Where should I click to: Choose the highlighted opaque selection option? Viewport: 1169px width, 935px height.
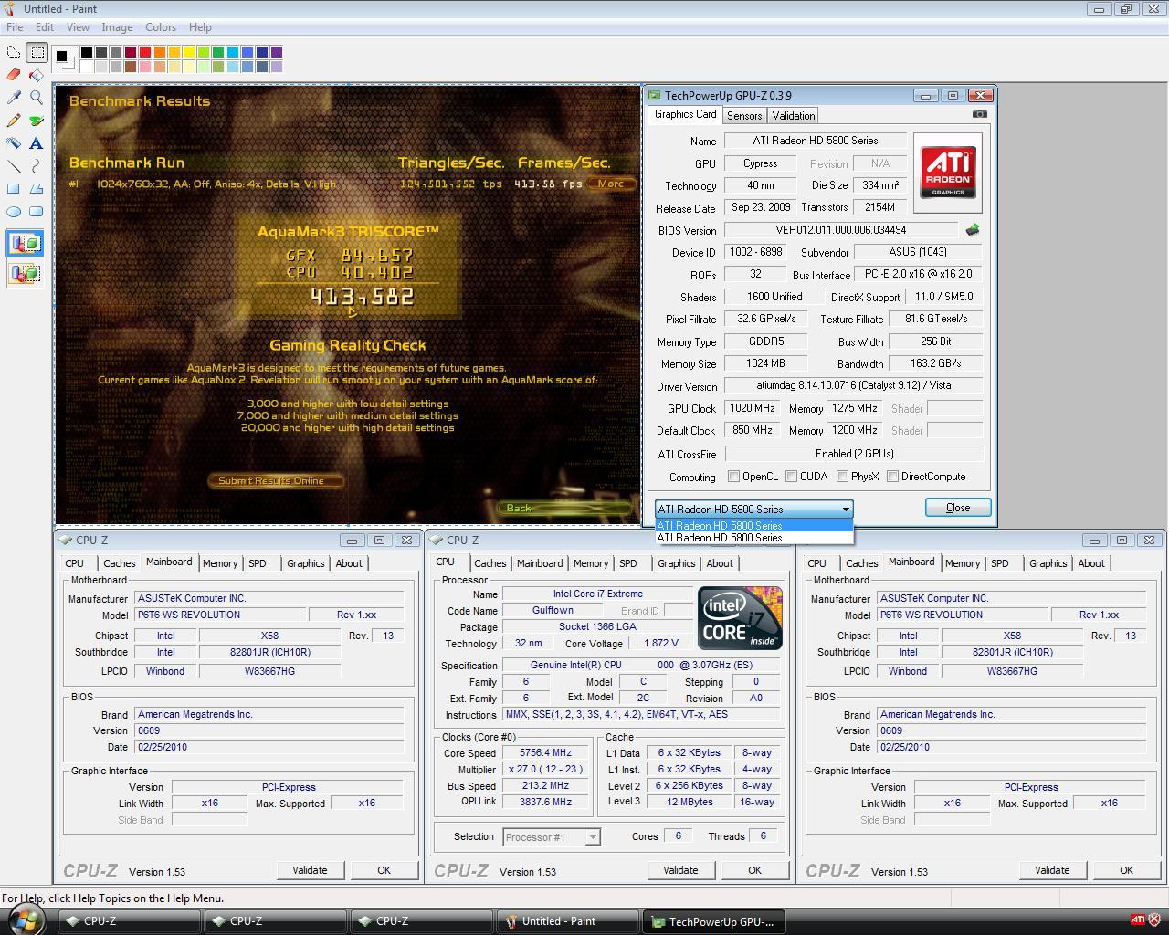tap(25, 244)
